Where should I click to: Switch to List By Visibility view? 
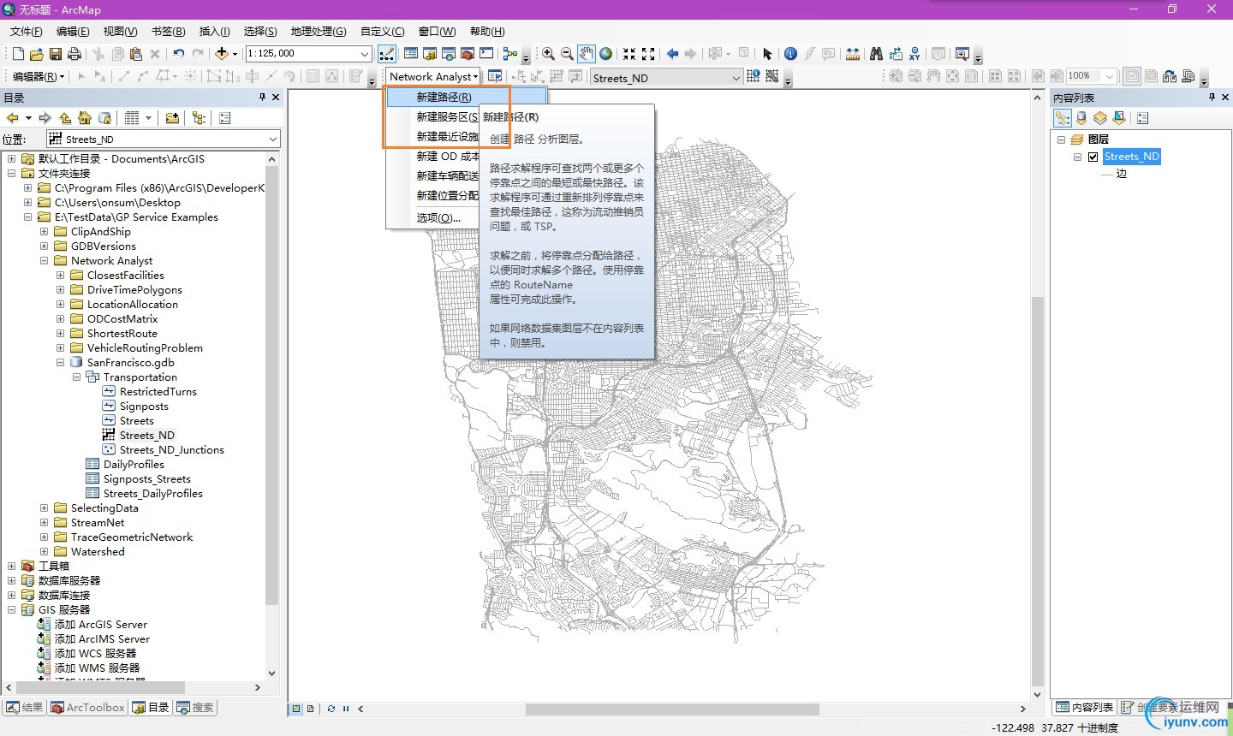tap(1100, 118)
